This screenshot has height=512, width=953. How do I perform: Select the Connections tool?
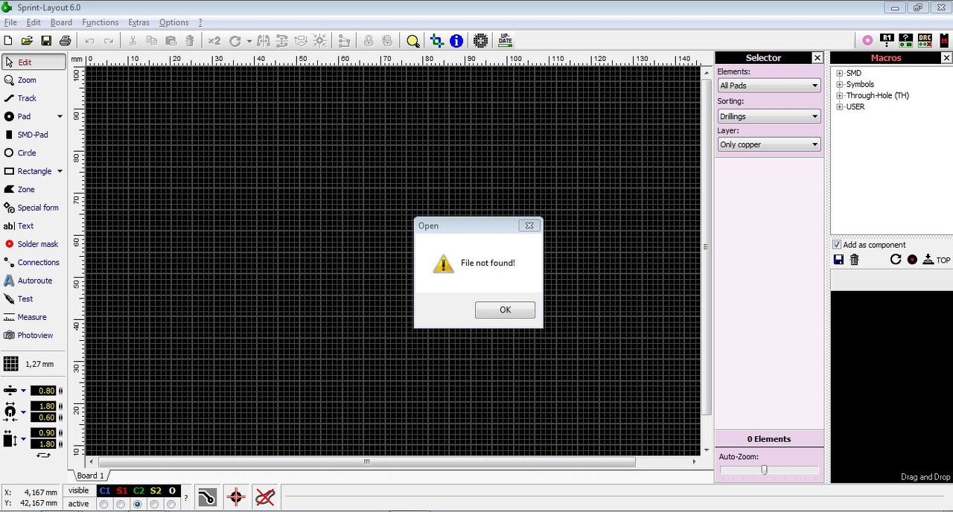point(33,262)
